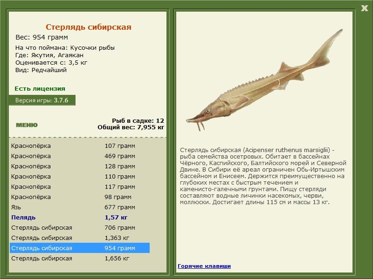Click the Общий вес: 7,955 кг total
373x279 pixels.
pyautogui.click(x=131, y=127)
